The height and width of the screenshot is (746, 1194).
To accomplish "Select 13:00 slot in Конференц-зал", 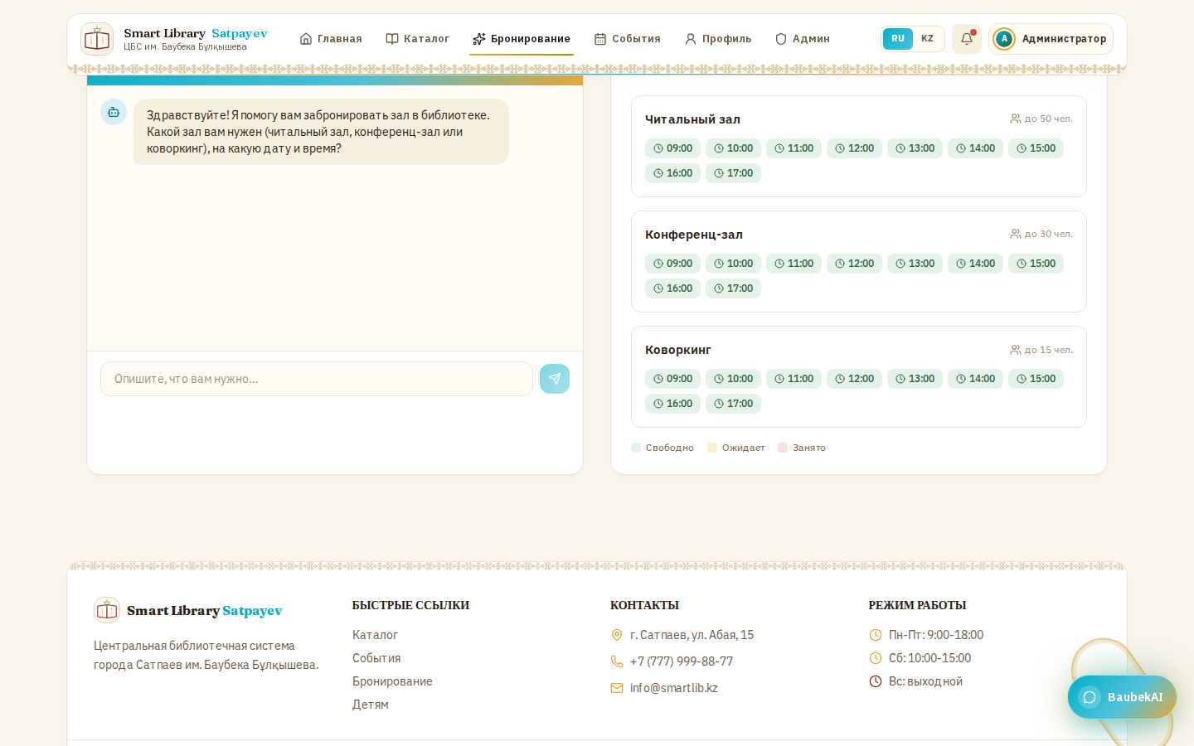I will coord(915,264).
